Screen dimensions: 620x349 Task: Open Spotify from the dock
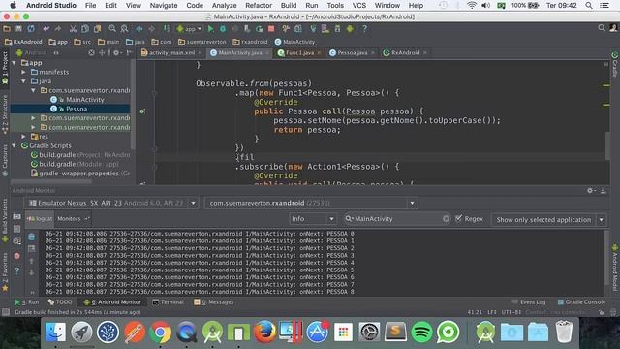point(421,332)
